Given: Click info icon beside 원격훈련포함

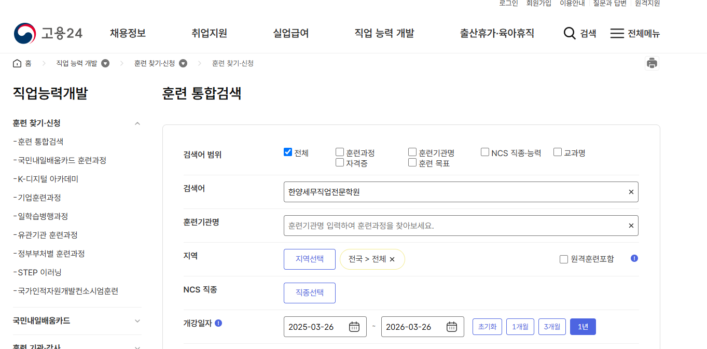Looking at the screenshot, I should [x=634, y=258].
